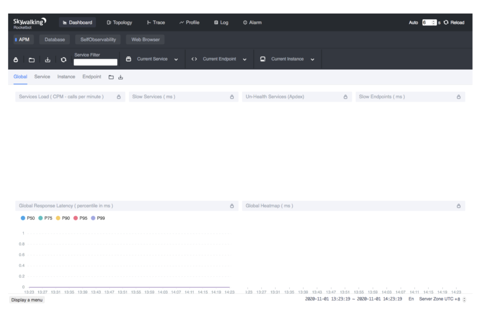Viewport: 479px width, 328px height.
Task: Click the P99 purple color swatch
Action: tap(93, 218)
